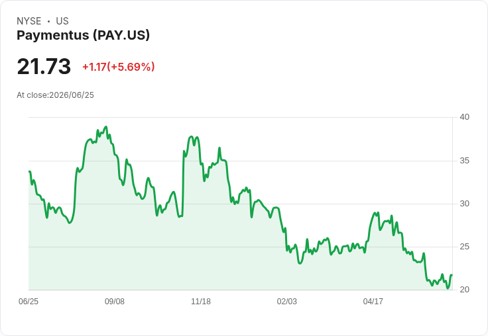Click the 30 price axis label
The width and height of the screenshot is (488, 336).
coord(465,204)
